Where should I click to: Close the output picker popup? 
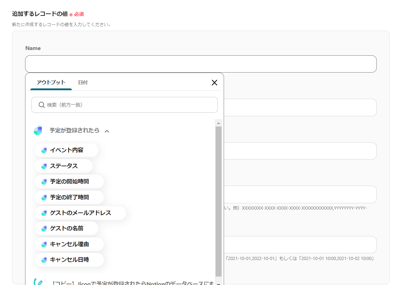tap(214, 83)
